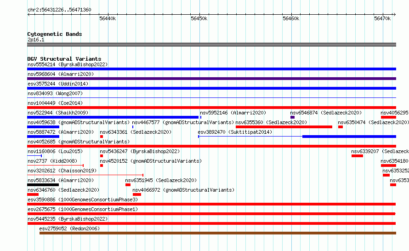The image size is (409, 251).
Task: Open nsv6351945 (Sedlazeck2020) label
Action: 161,180
